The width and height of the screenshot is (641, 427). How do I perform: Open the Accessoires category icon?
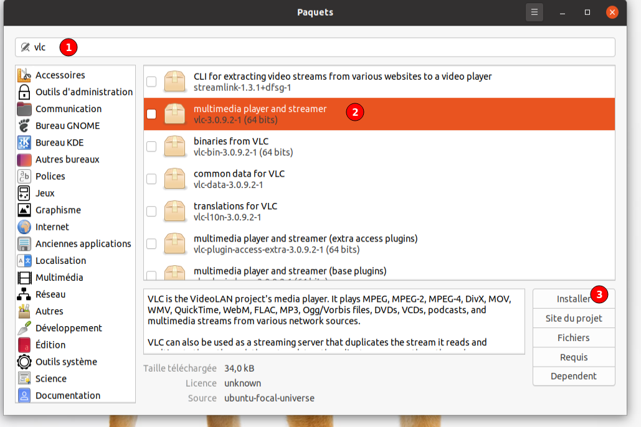point(24,75)
